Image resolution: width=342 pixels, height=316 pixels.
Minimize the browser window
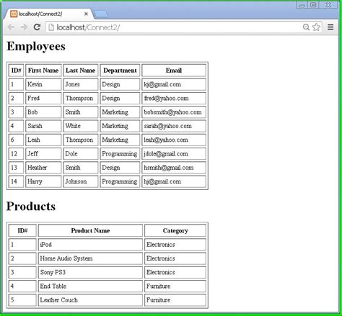click(x=302, y=5)
